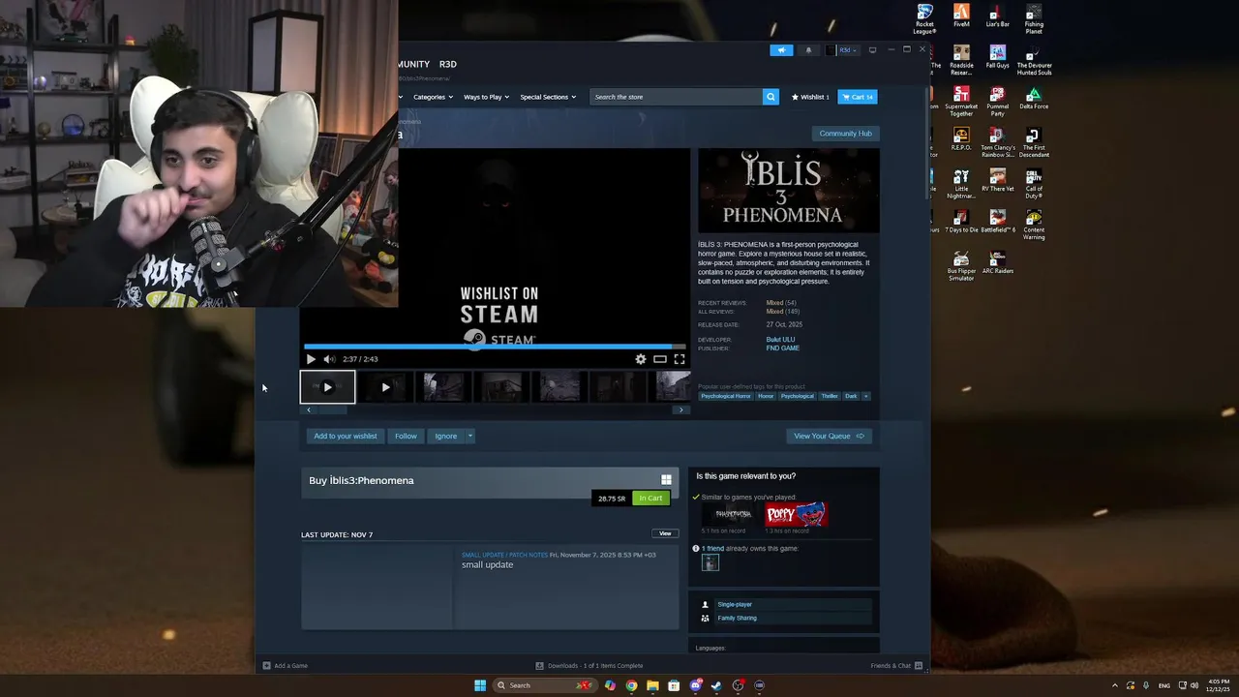Open Steam Big Picture mode icon

(872, 50)
